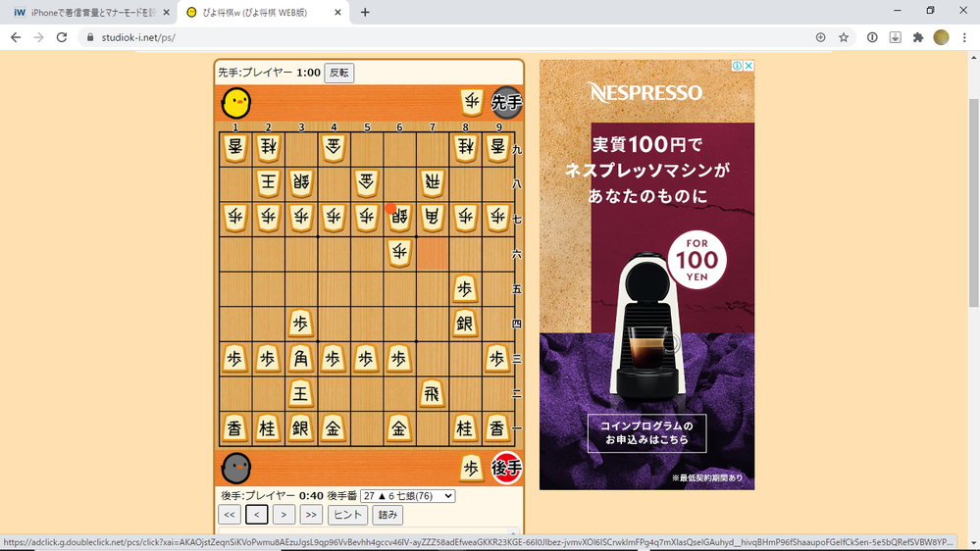Click the red 後手 badge
Viewport: 980px width, 551px height.
coord(506,468)
